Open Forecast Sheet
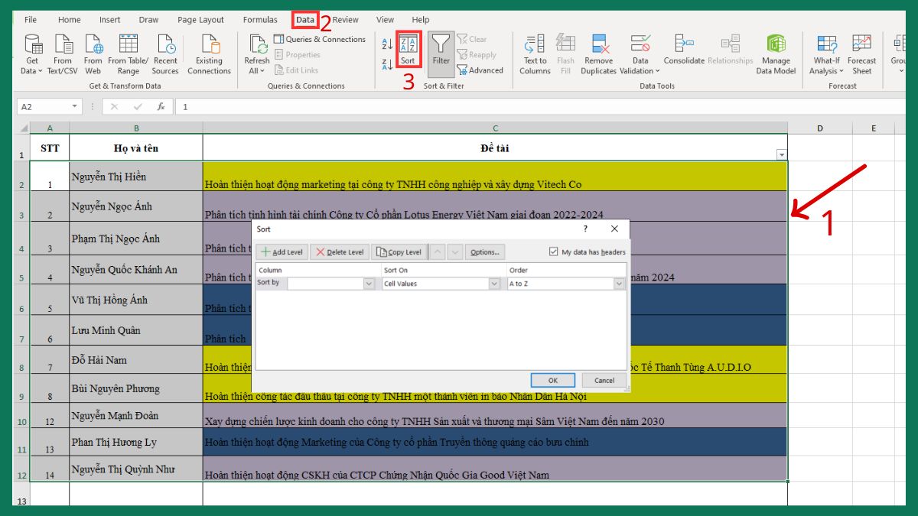 [x=862, y=54]
